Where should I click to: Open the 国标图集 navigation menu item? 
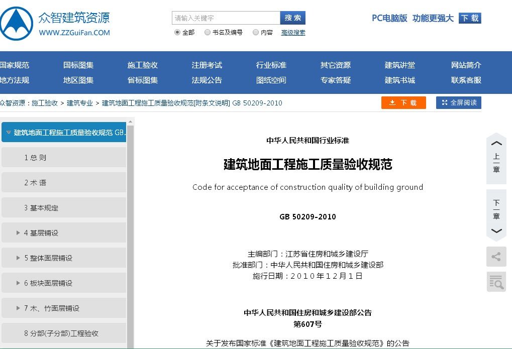pos(78,65)
